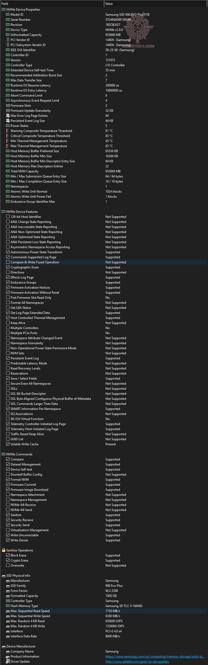The width and height of the screenshot is (208, 665).
Task: Click the Max Thermal Management Temperature icon
Action: click(8, 146)
